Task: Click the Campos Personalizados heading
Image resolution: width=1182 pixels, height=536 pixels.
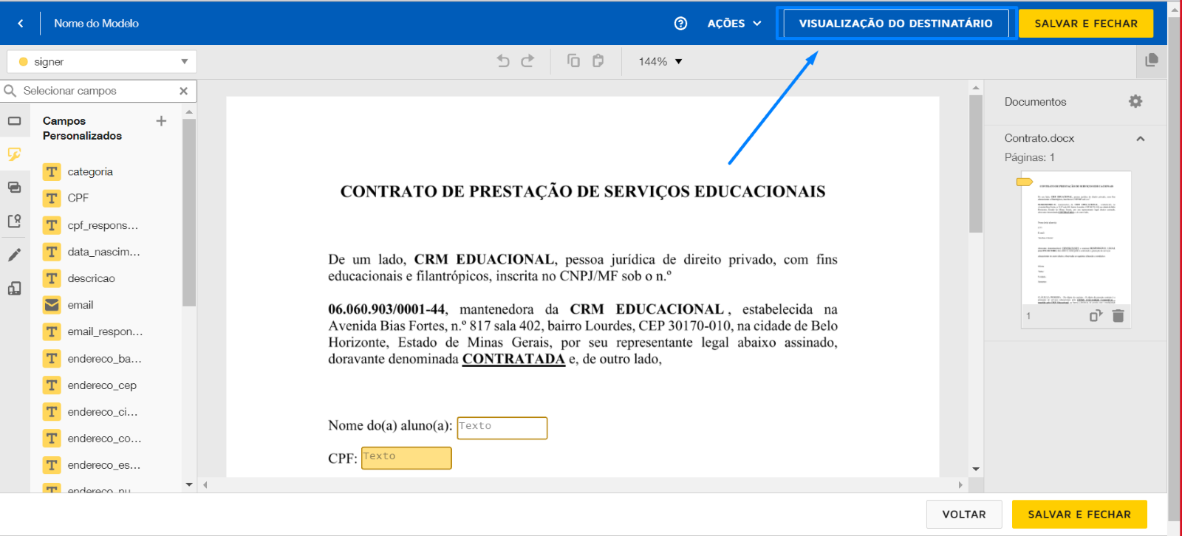Action: click(x=82, y=128)
